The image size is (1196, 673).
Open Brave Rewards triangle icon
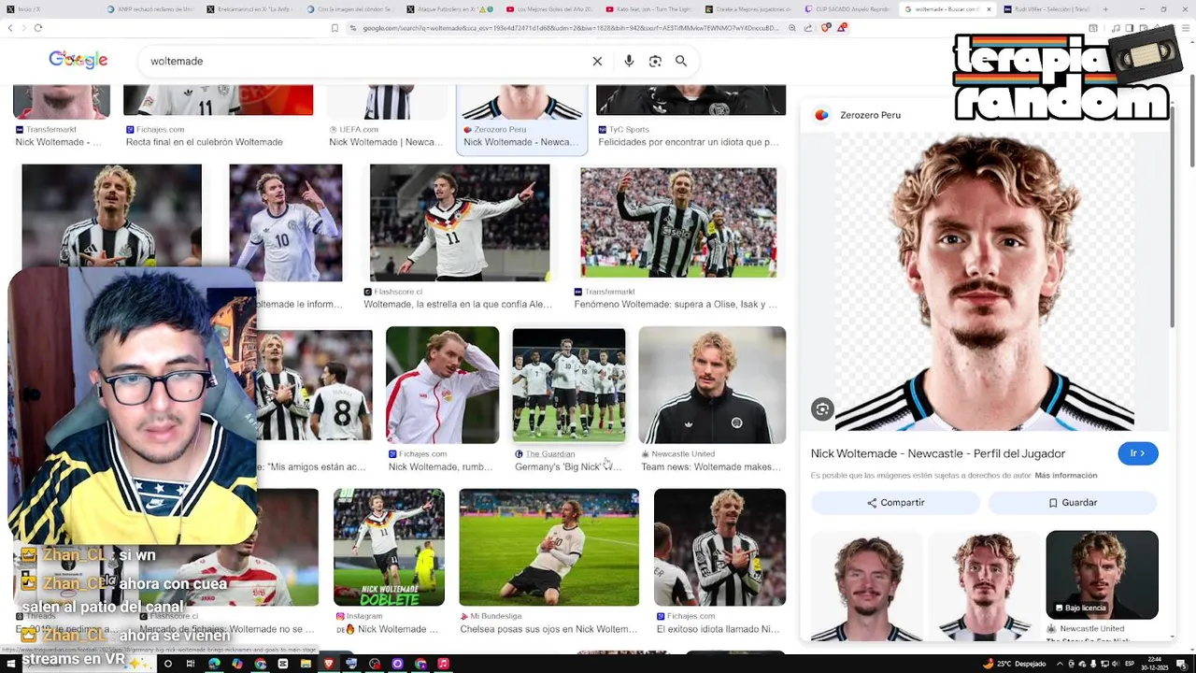coord(841,28)
